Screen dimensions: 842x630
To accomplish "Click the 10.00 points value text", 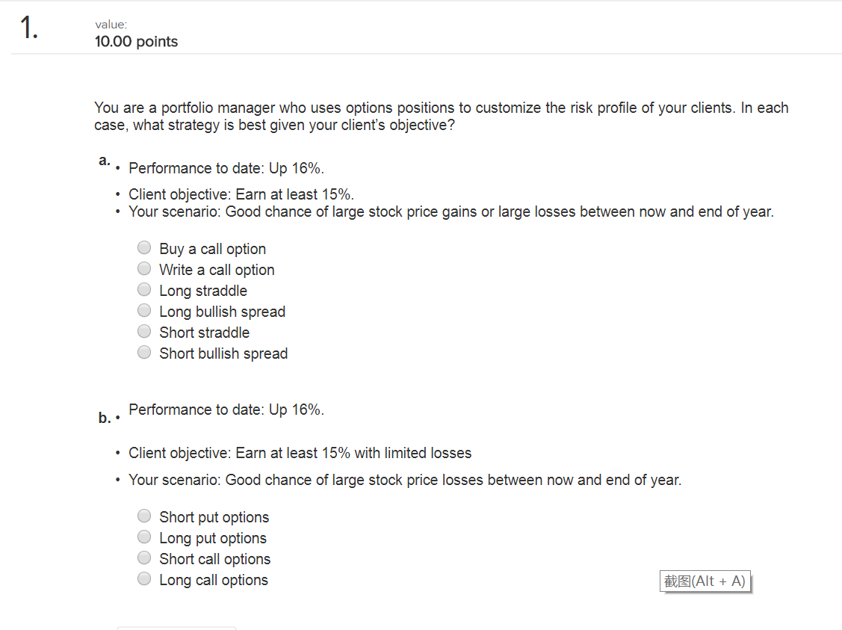I will [136, 41].
